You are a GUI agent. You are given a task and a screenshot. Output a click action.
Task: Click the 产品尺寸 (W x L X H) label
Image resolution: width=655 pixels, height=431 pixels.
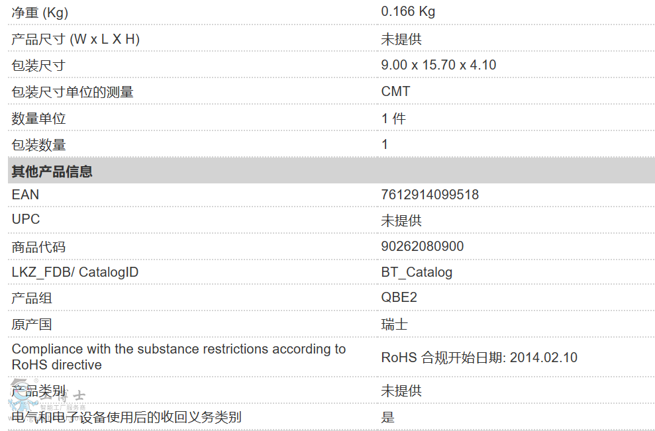click(76, 39)
